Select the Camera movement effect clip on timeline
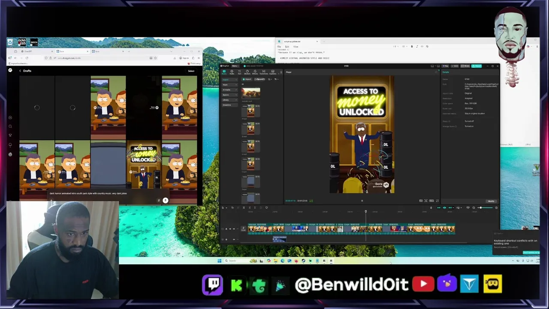 coord(280,239)
